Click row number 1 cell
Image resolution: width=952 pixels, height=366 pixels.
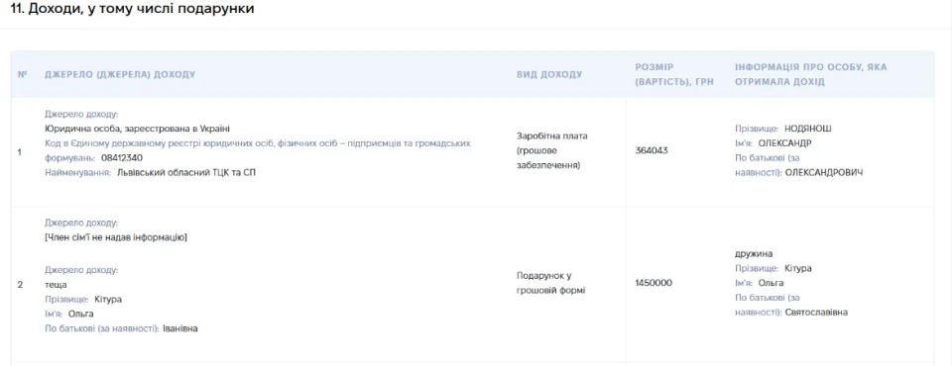pyautogui.click(x=20, y=151)
